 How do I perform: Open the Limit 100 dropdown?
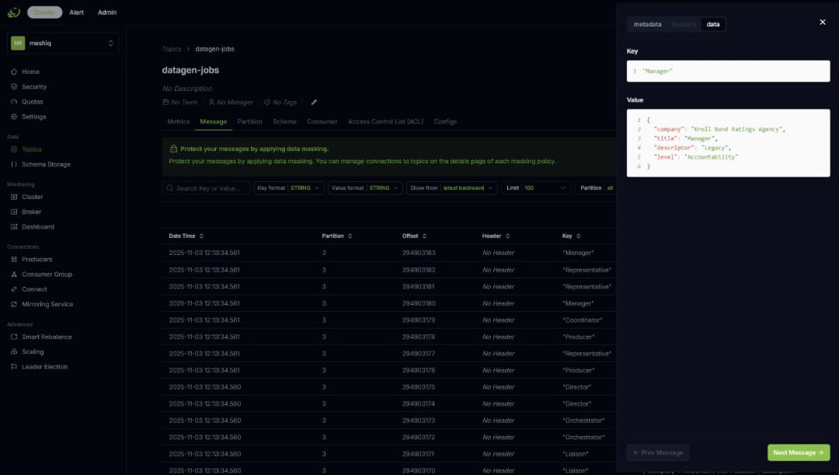pyautogui.click(x=536, y=187)
